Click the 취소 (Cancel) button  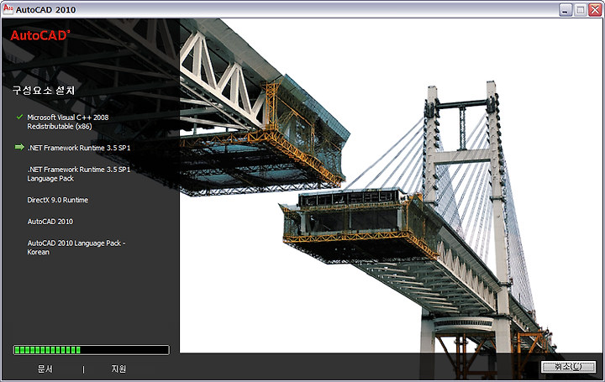[x=569, y=367]
